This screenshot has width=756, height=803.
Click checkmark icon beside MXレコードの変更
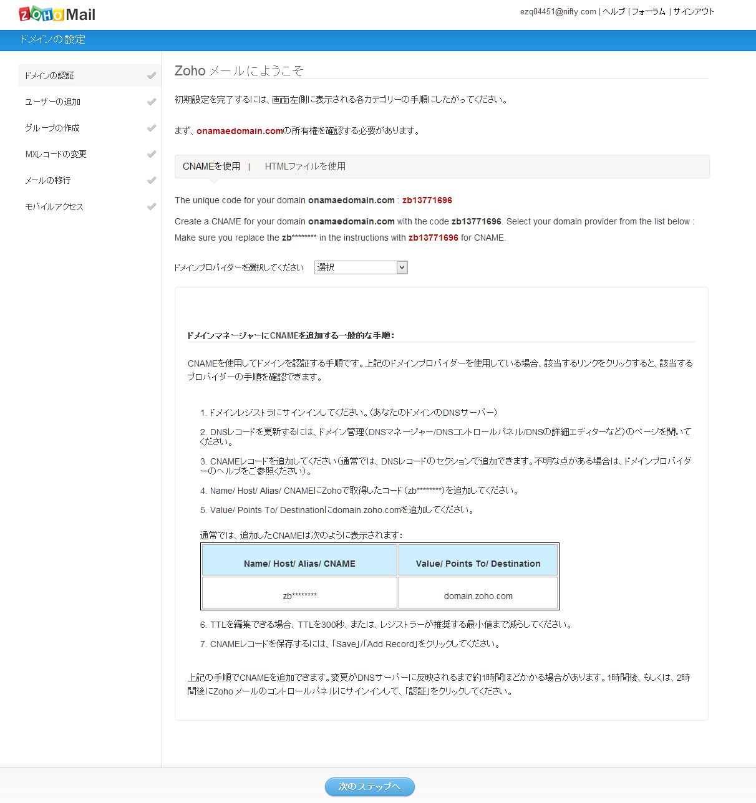pyautogui.click(x=152, y=154)
